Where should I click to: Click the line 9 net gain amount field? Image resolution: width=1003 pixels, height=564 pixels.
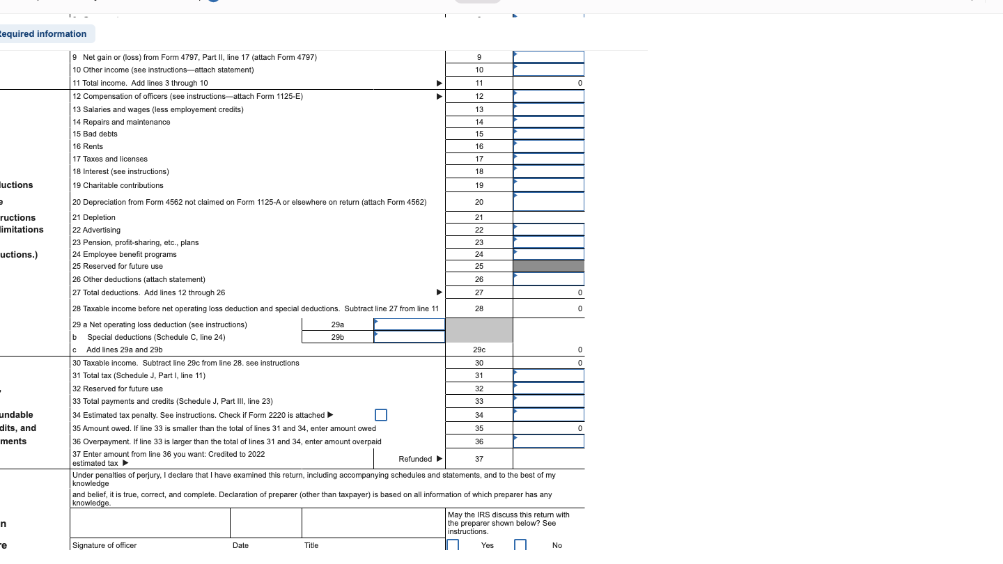click(x=549, y=56)
